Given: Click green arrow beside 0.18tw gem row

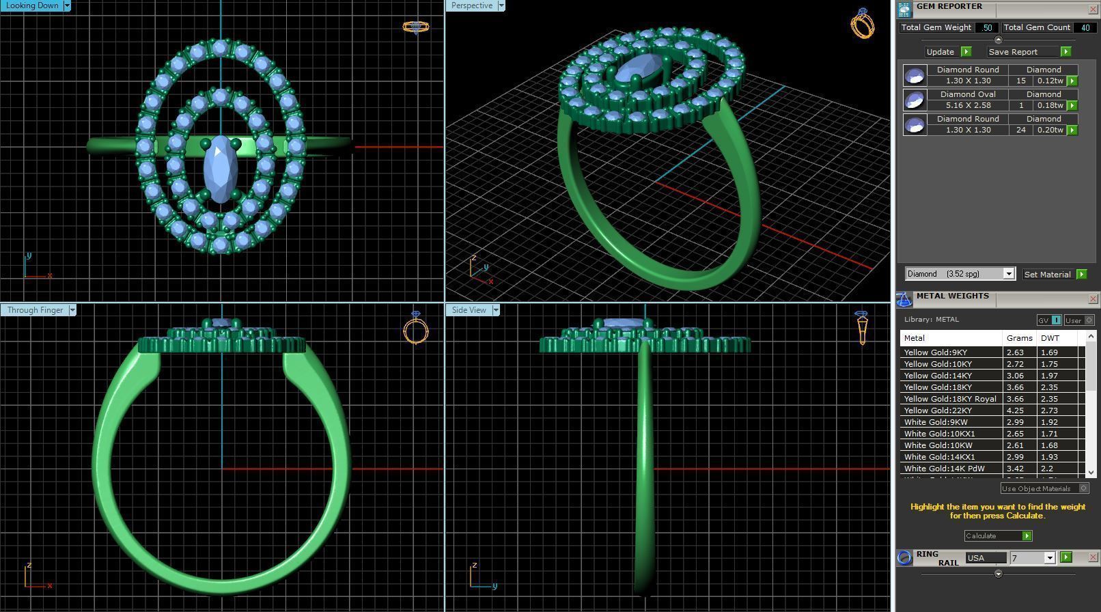Looking at the screenshot, I should (x=1072, y=105).
